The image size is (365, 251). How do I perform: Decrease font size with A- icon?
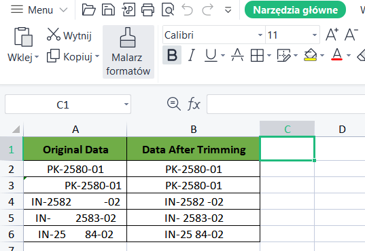click(x=351, y=35)
